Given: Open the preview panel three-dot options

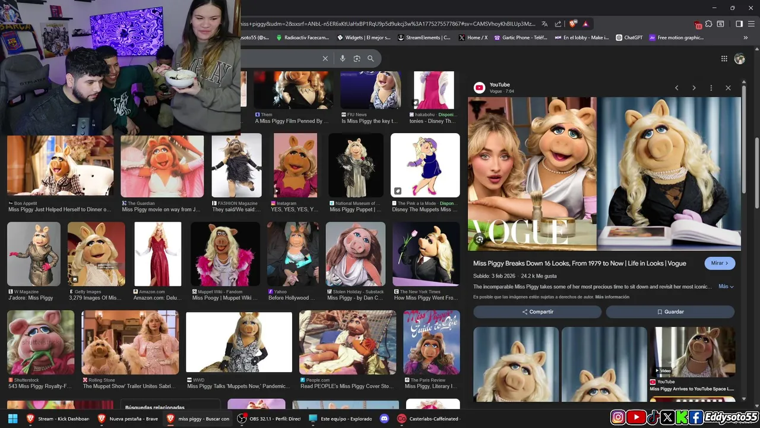Looking at the screenshot, I should (711, 88).
